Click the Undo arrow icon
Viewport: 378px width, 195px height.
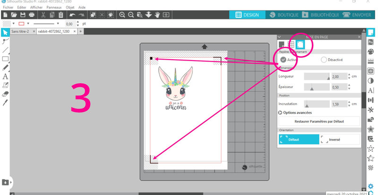click(73, 15)
